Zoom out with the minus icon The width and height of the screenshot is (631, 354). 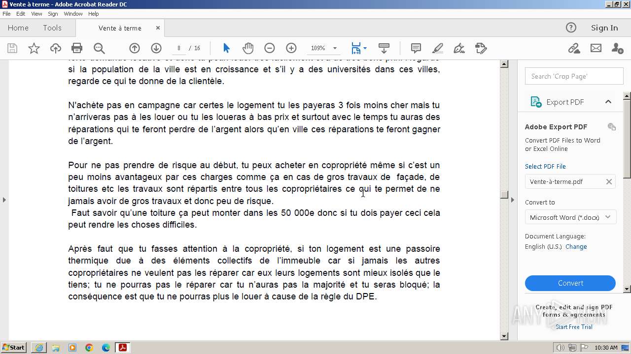[x=269, y=48]
